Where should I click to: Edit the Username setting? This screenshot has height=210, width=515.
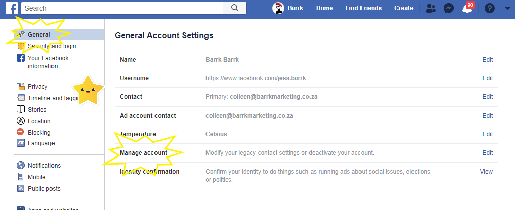pyautogui.click(x=487, y=78)
